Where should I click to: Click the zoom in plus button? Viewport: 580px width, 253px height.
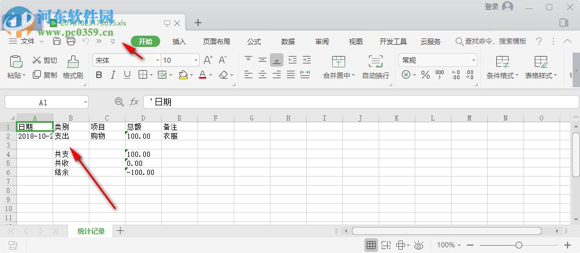[x=568, y=245]
